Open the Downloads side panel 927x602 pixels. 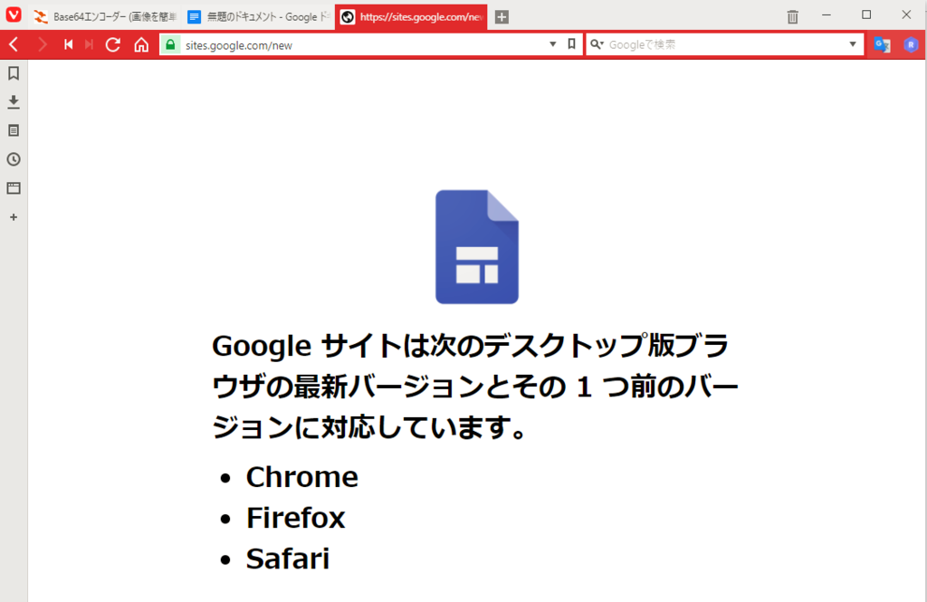click(14, 101)
